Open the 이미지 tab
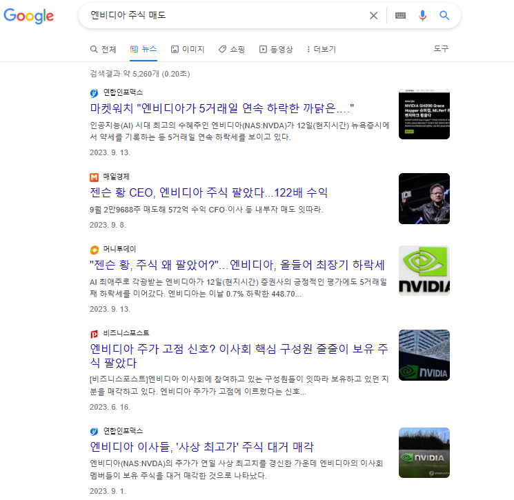Viewport: 514px width, 500px height. tap(188, 49)
